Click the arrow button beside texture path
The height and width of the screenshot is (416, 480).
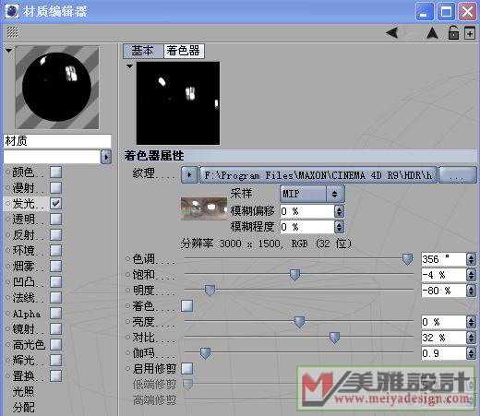pyautogui.click(x=189, y=175)
